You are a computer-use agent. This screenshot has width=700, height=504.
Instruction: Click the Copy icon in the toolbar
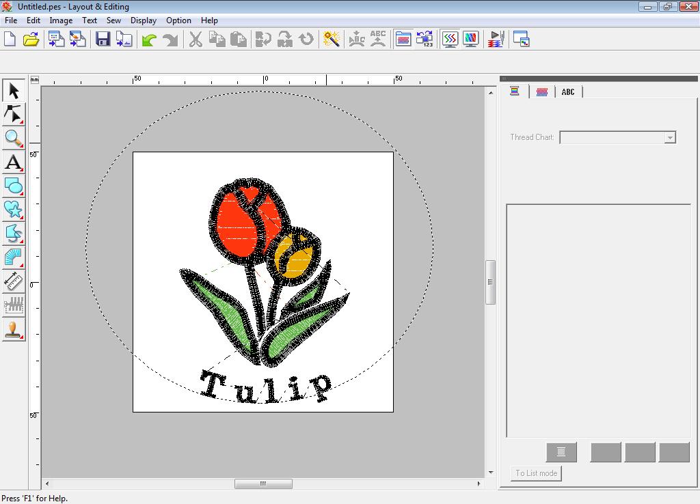pyautogui.click(x=217, y=39)
